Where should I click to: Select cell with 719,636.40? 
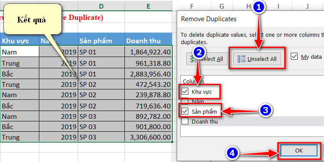148,105
